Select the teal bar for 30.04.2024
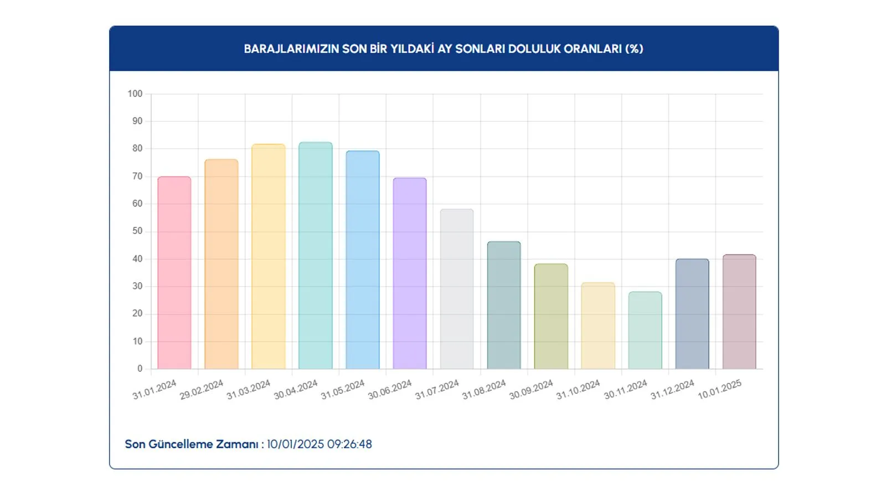 316,256
